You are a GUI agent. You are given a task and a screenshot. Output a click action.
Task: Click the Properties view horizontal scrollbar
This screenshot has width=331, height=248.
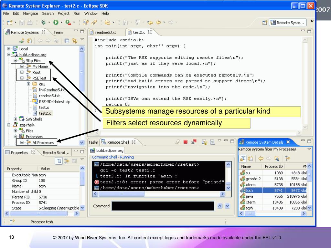pyautogui.click(x=41, y=213)
